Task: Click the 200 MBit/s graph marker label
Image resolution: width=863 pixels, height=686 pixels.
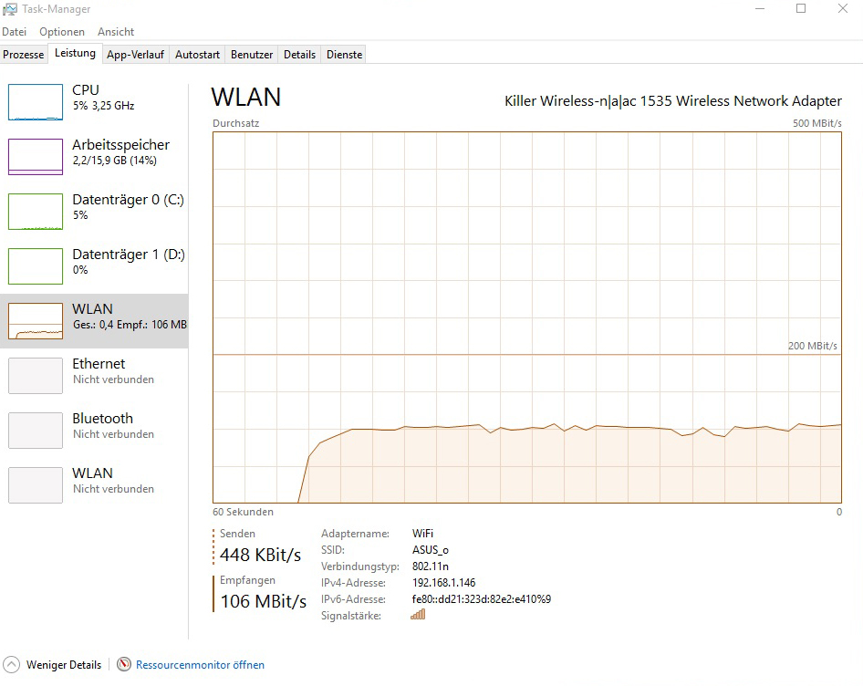Action: (812, 346)
